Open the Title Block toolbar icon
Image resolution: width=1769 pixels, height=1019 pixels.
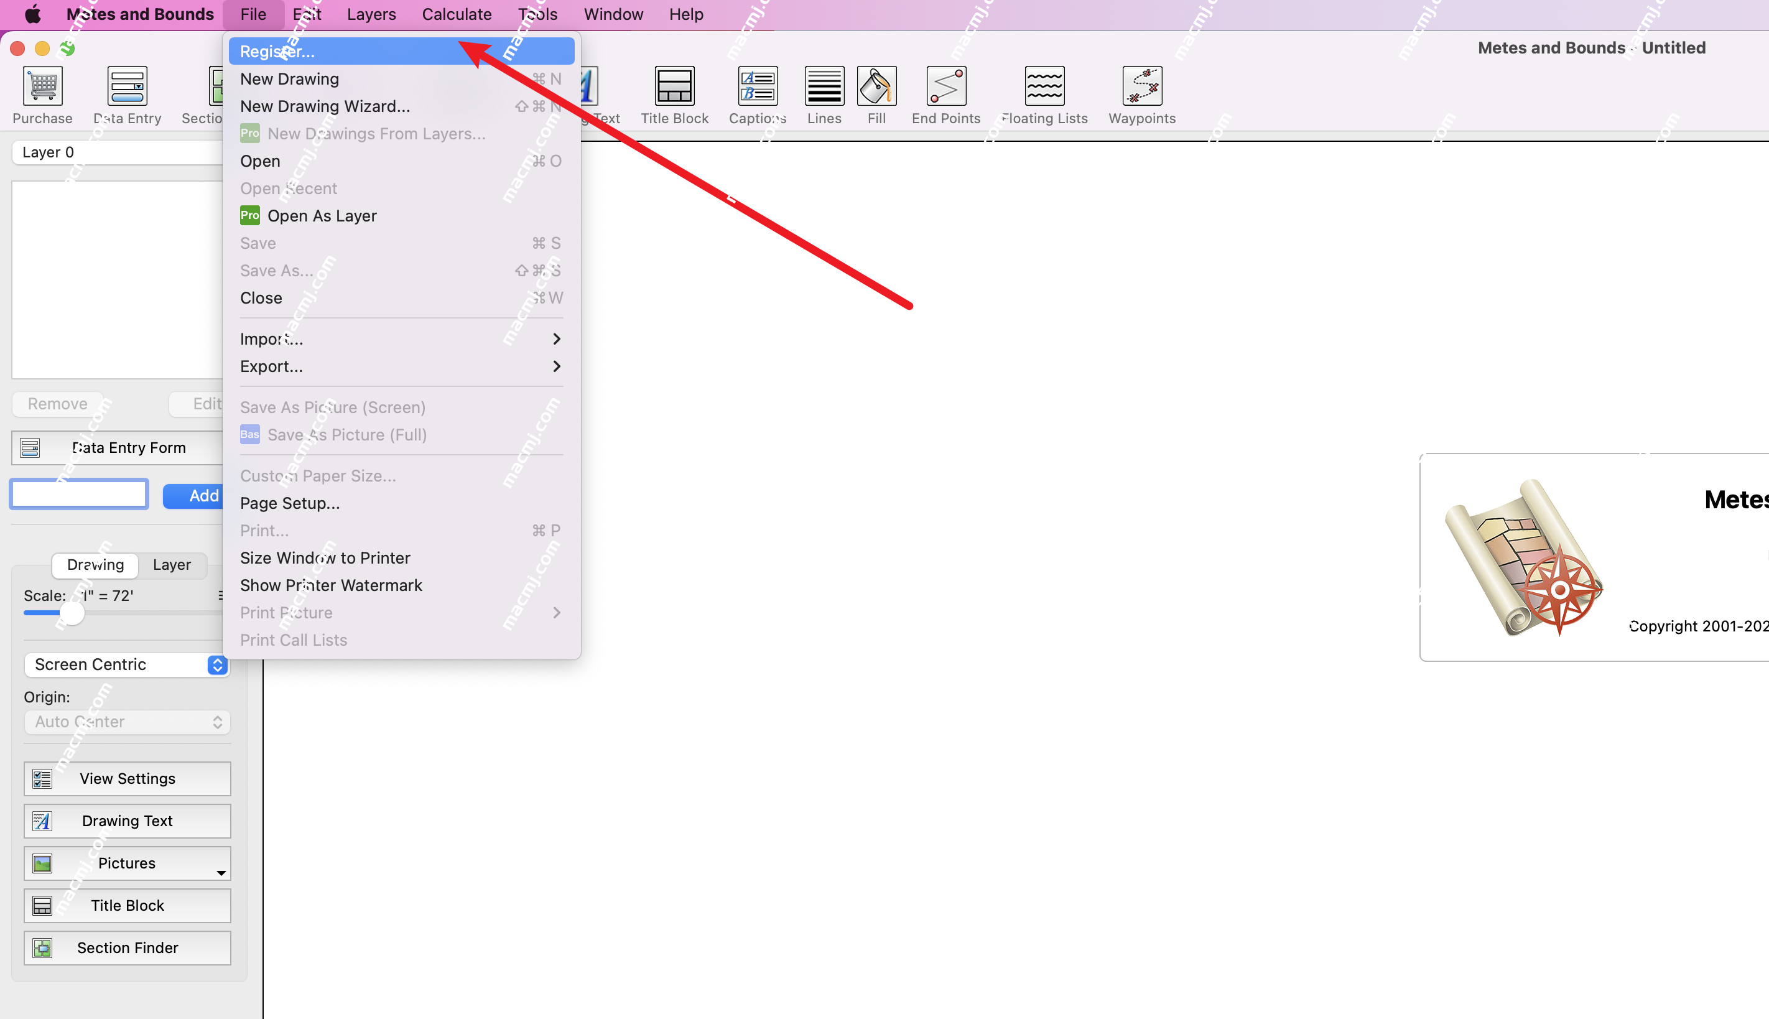674,86
